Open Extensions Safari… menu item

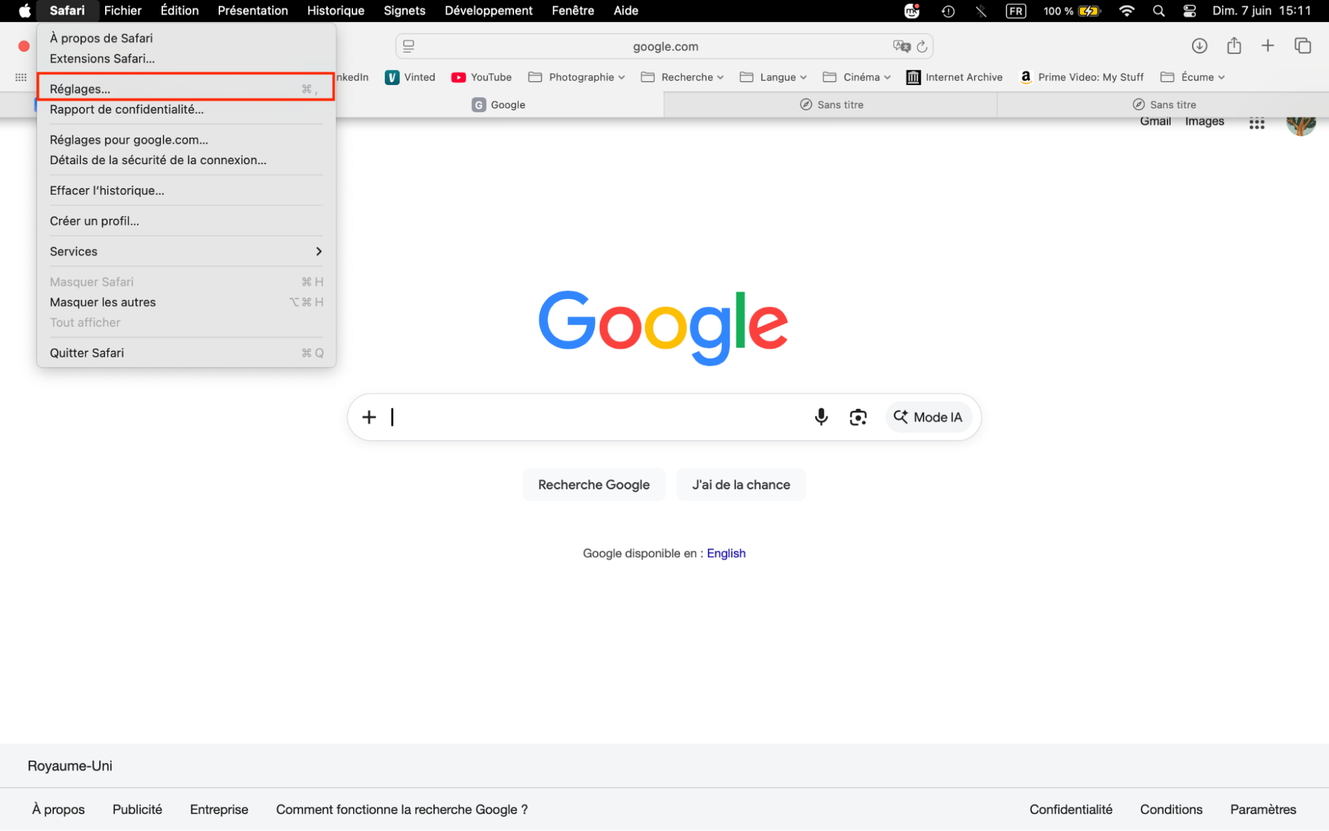pos(186,59)
